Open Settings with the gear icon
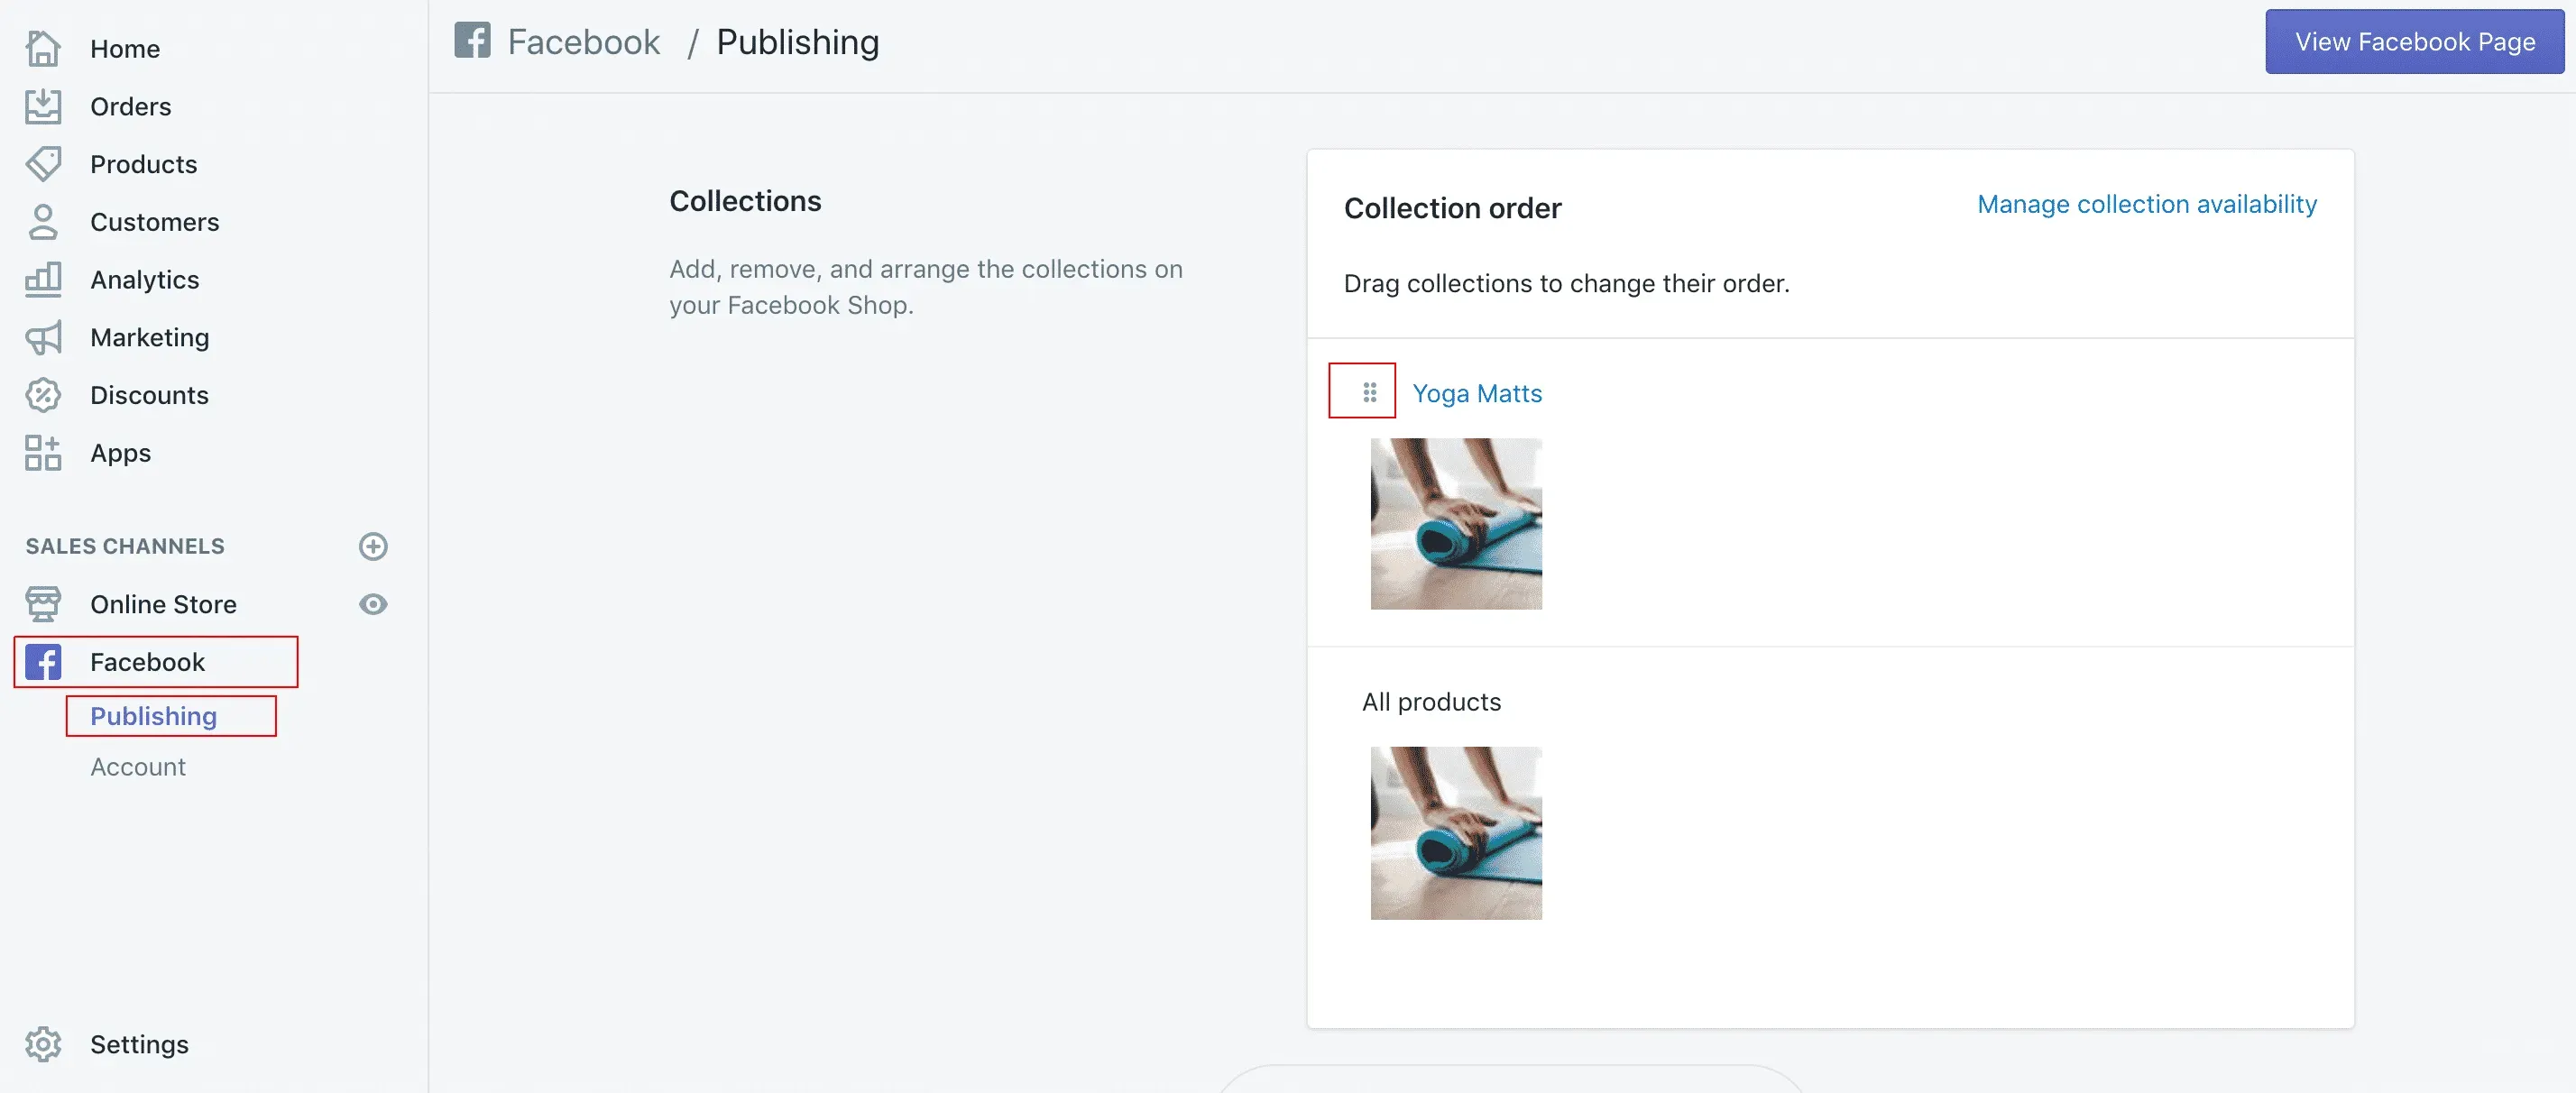Image resolution: width=2576 pixels, height=1093 pixels. (42, 1044)
